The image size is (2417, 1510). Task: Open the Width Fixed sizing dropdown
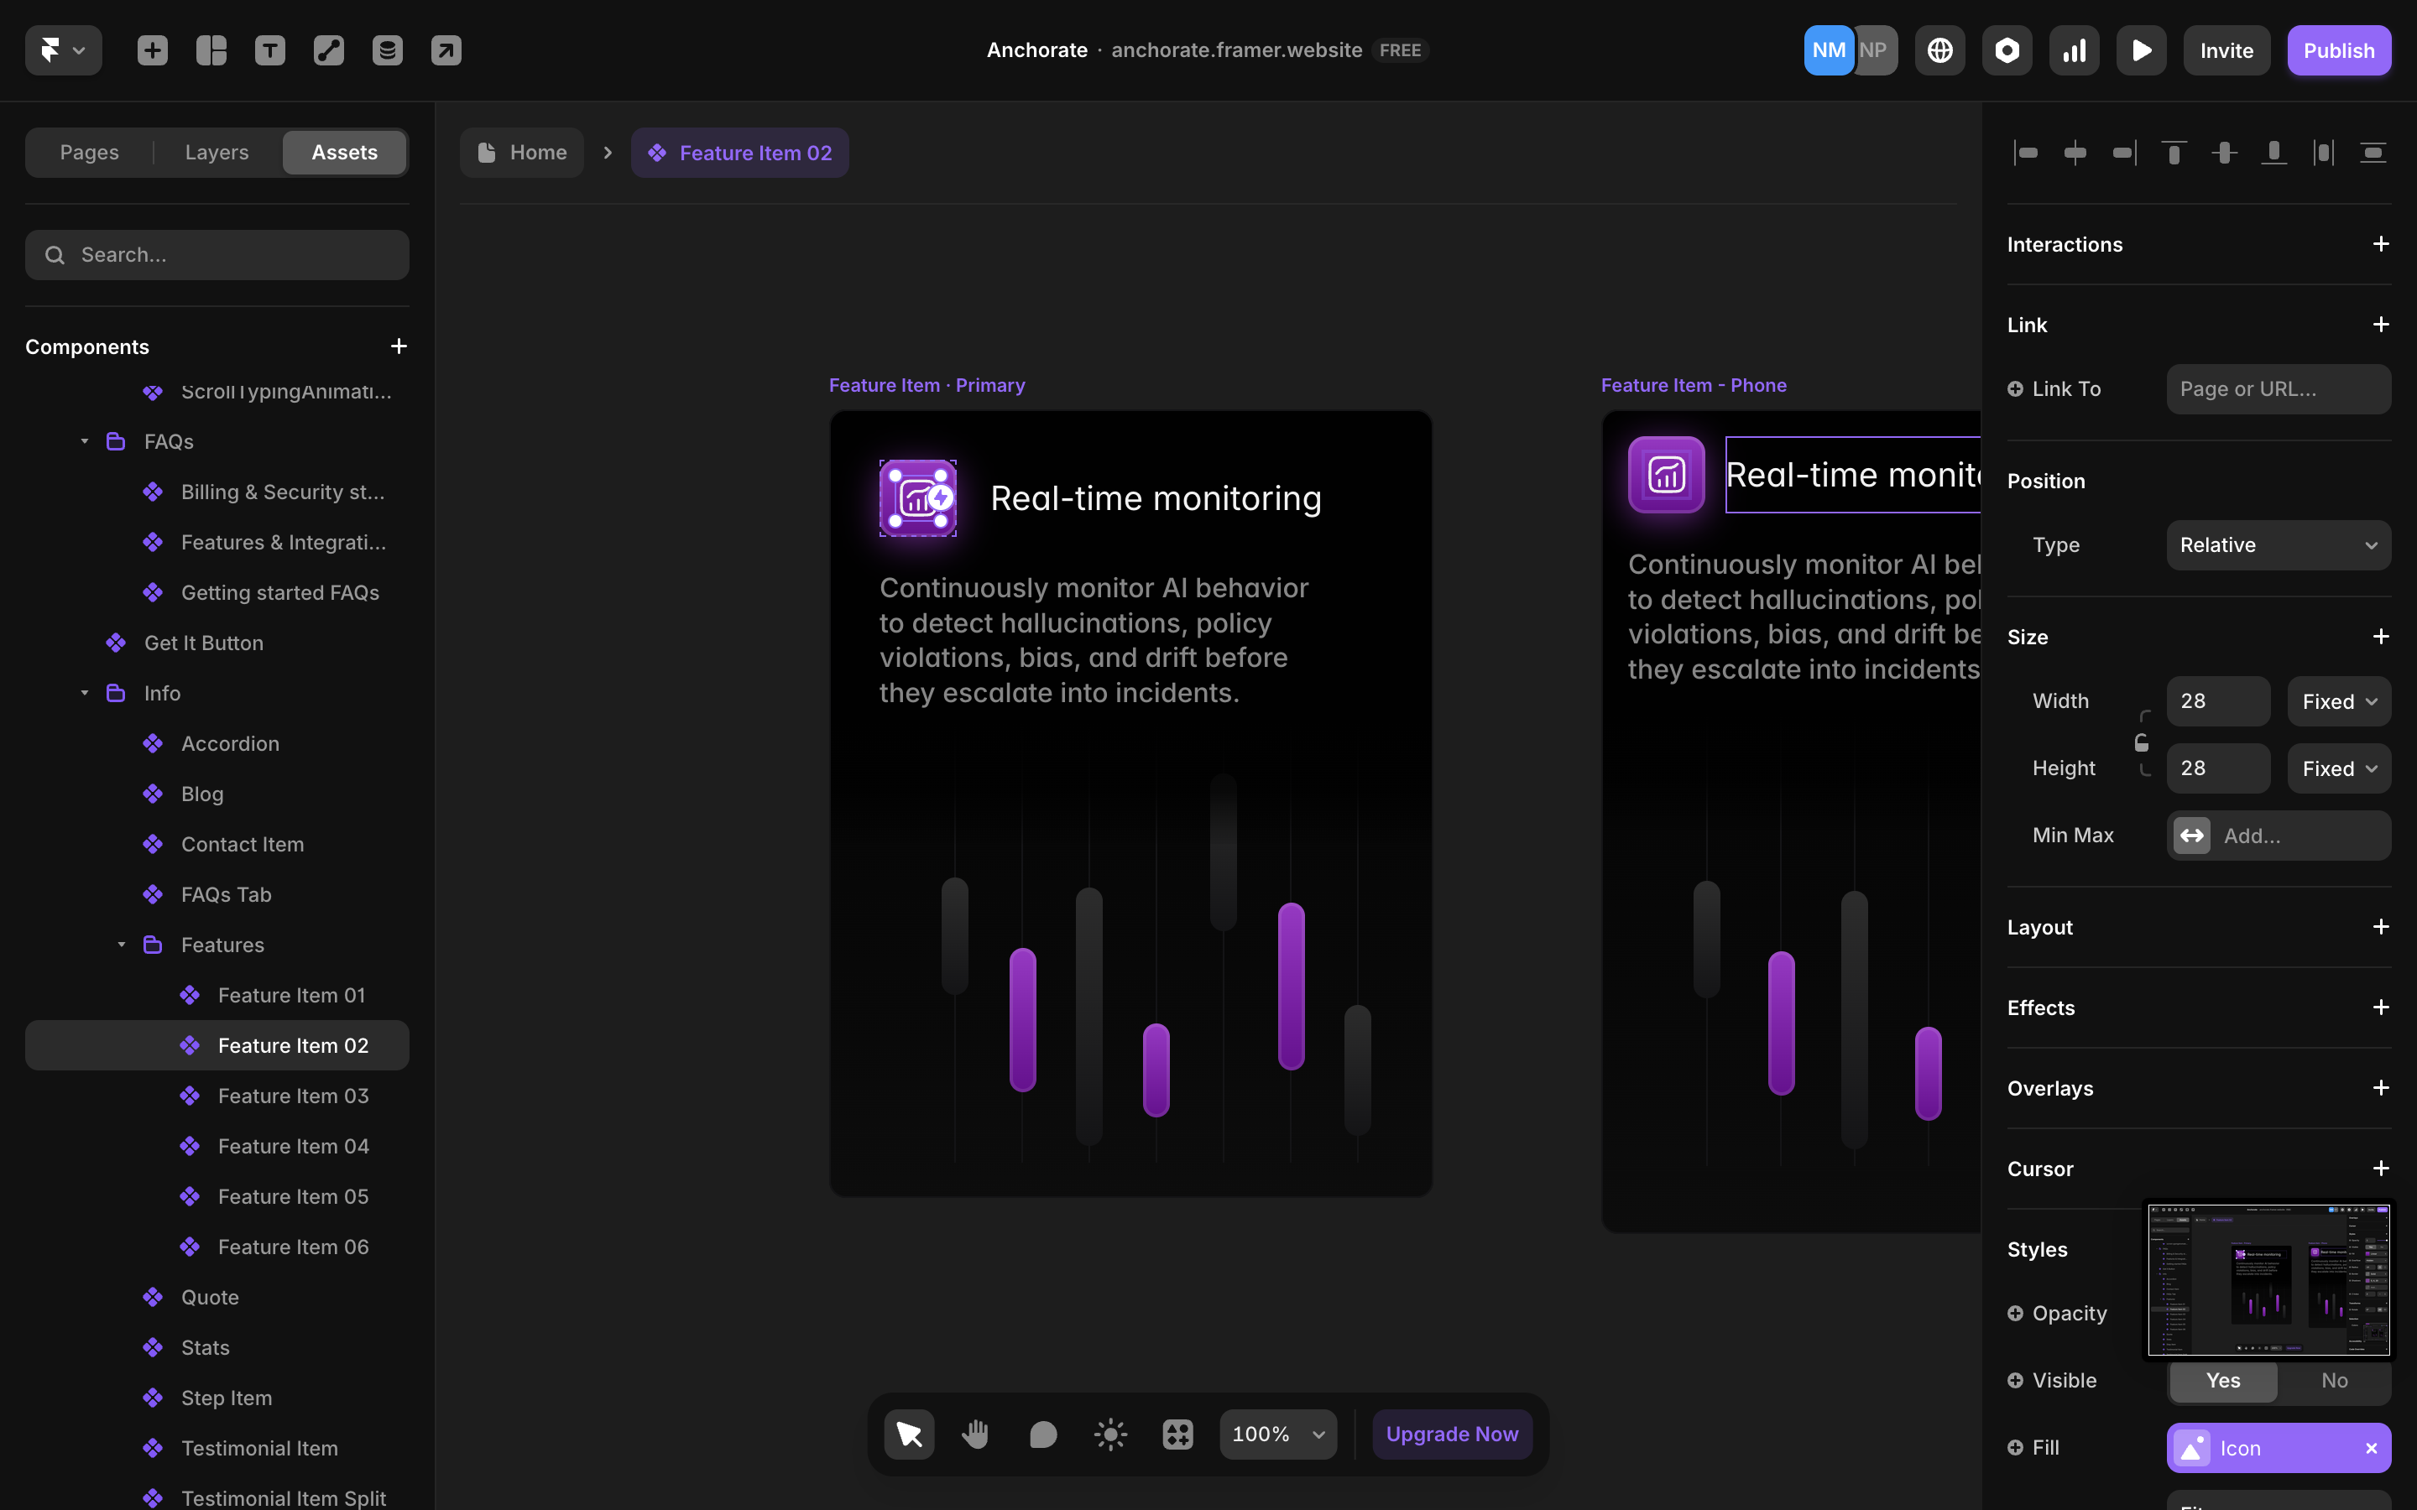click(2338, 701)
